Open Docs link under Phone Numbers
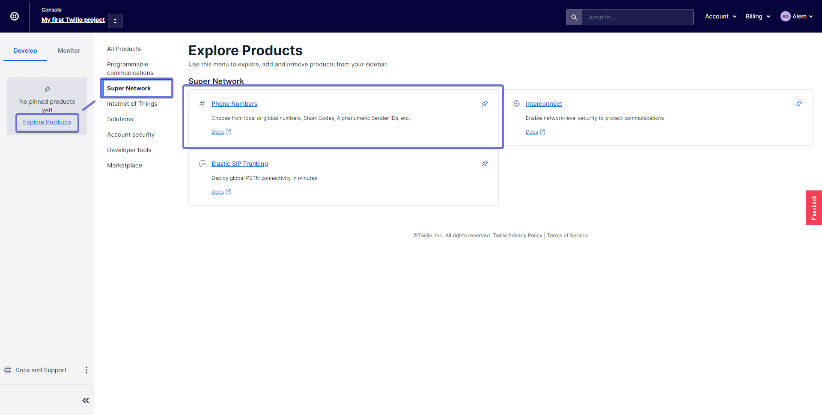This screenshot has width=822, height=415. pos(221,132)
